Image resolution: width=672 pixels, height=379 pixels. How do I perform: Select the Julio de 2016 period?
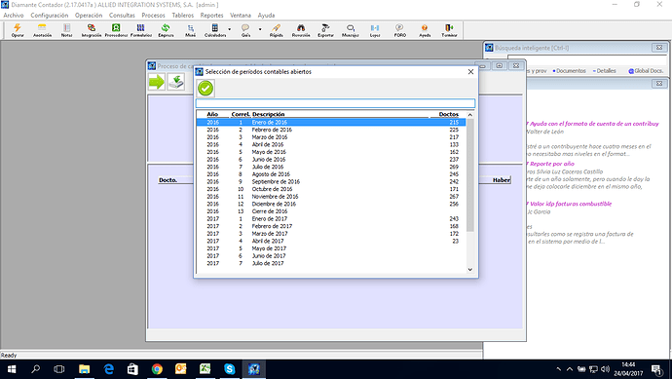point(331,167)
